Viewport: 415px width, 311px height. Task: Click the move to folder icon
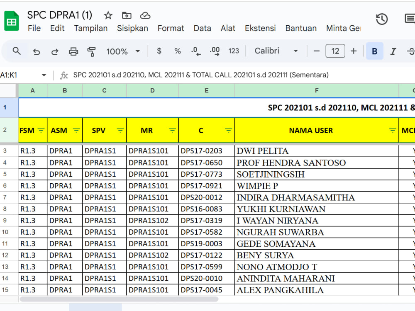coord(127,16)
